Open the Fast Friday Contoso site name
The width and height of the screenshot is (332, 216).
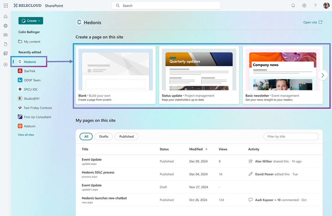point(38,108)
